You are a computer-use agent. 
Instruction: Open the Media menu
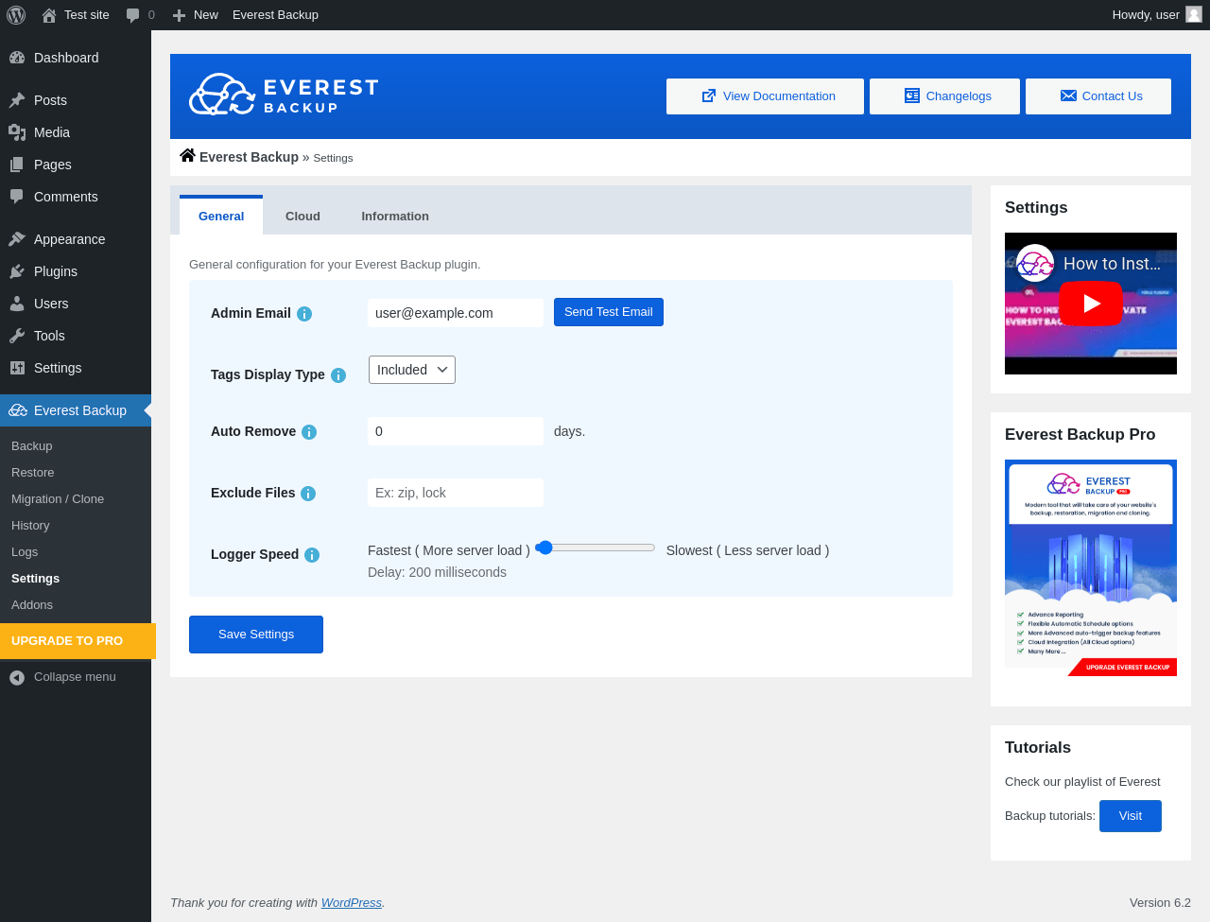[x=76, y=132]
